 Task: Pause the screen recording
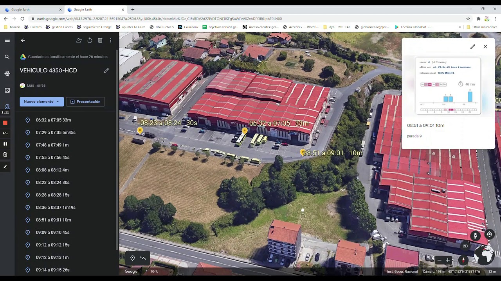pos(5,144)
